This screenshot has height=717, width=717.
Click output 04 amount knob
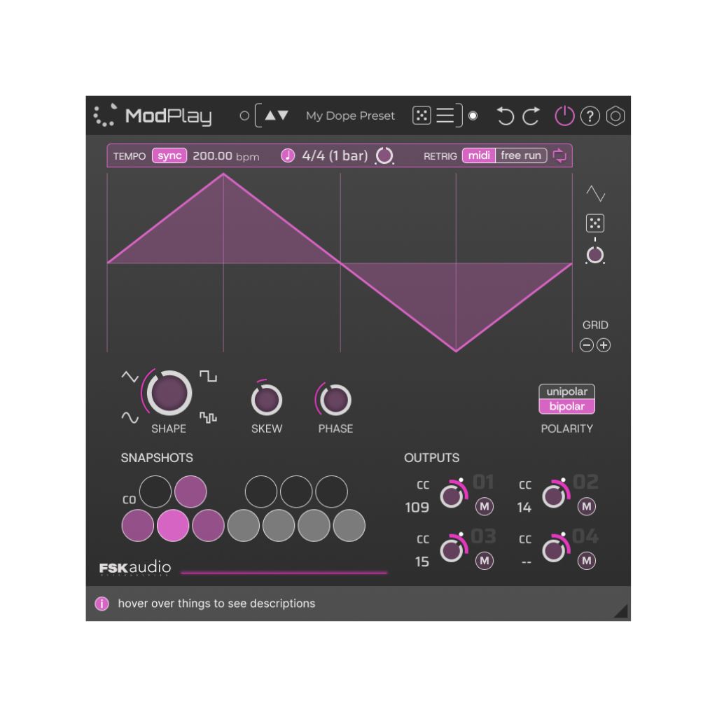pyautogui.click(x=554, y=550)
